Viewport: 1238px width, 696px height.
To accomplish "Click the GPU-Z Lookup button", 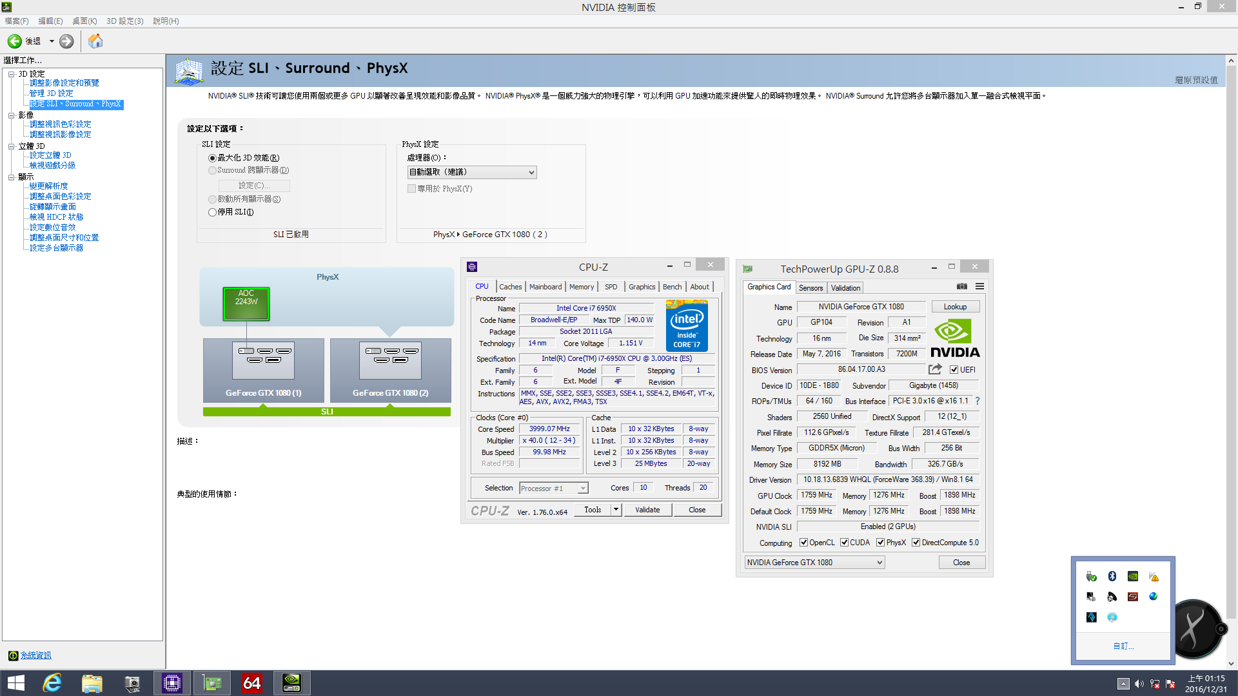I will [x=955, y=307].
